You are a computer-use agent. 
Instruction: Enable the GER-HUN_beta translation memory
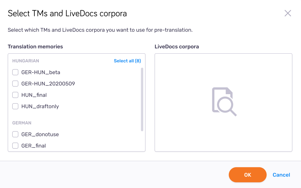click(x=15, y=72)
